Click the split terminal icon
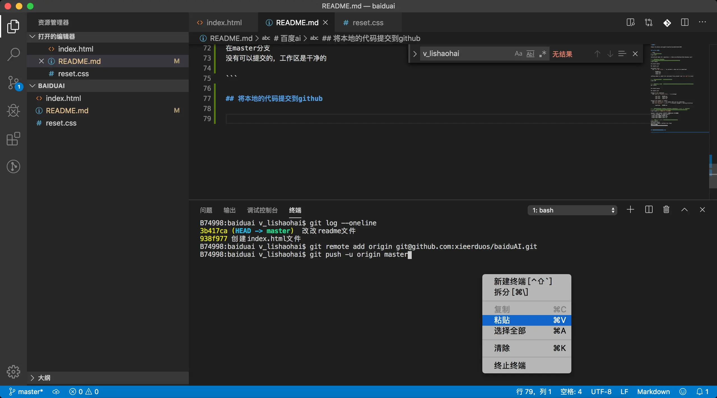The image size is (717, 398). pos(649,210)
